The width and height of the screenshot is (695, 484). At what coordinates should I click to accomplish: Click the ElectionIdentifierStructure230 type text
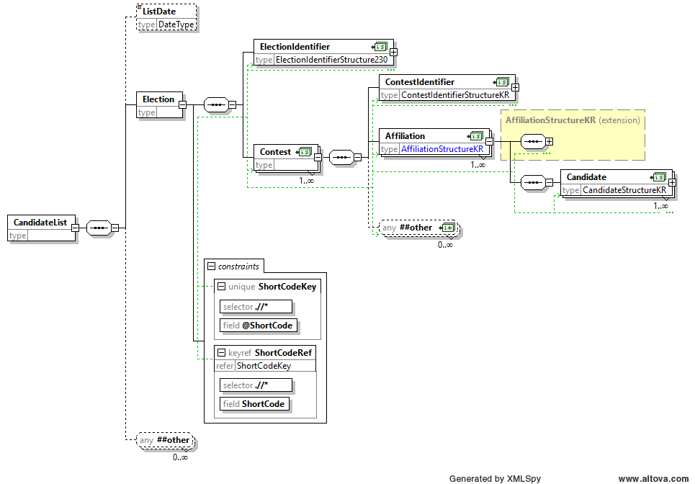pyautogui.click(x=331, y=60)
